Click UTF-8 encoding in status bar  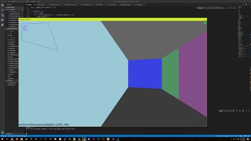pyautogui.click(x=232, y=136)
